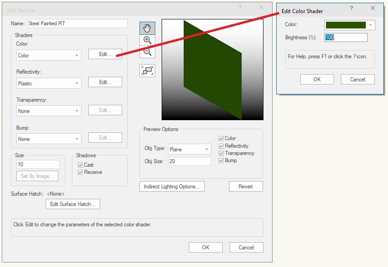388x267 pixels.
Task: Click Edit button beside Reflectivity shader
Action: [105, 82]
